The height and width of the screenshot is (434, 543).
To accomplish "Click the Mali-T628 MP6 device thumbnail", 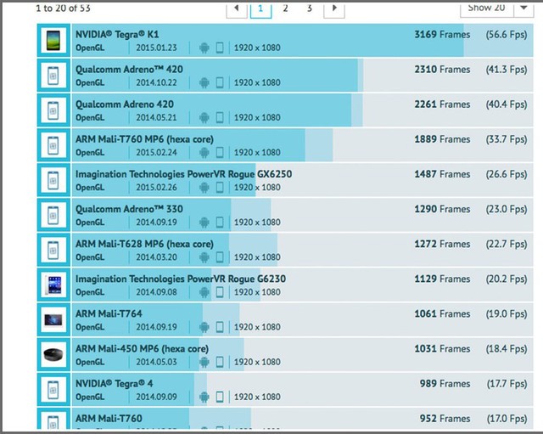I will (53, 250).
